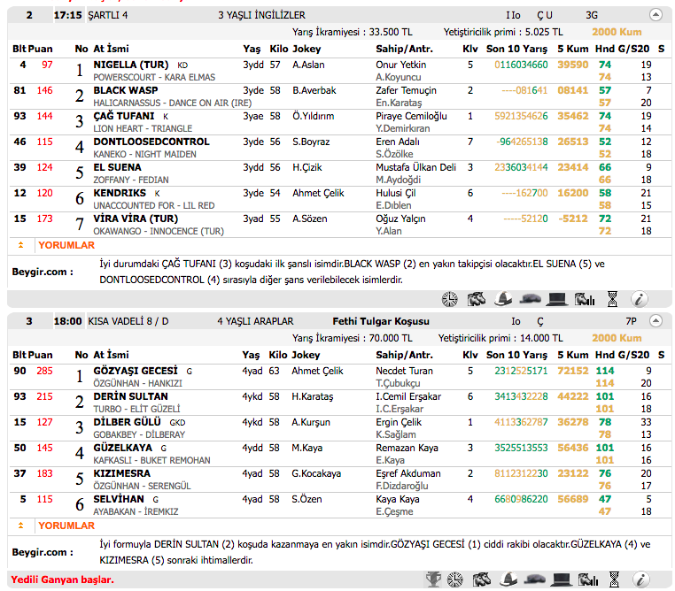Toggle YORUMLAR section under race 2
The image size is (675, 591).
(66, 245)
